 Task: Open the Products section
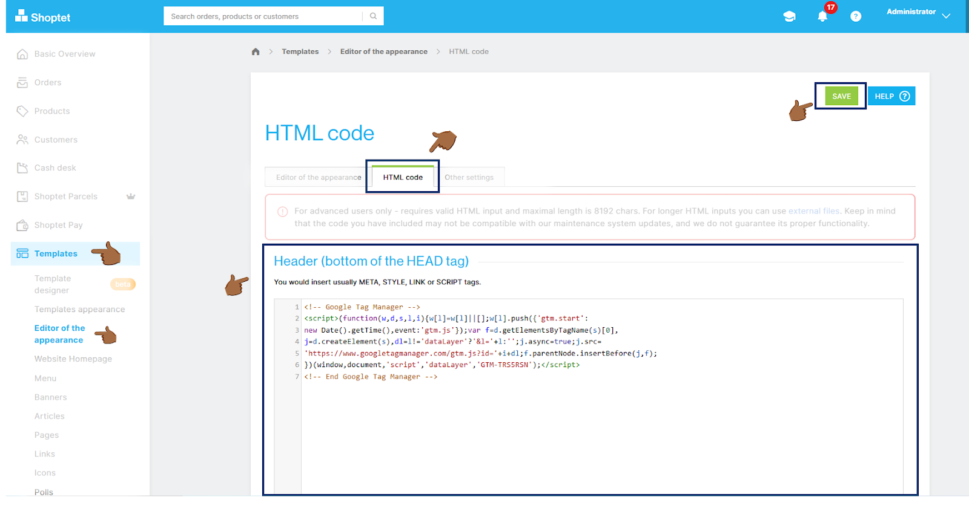click(52, 111)
